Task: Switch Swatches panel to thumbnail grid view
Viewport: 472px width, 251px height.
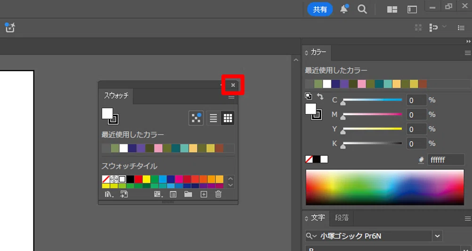Action: point(228,118)
